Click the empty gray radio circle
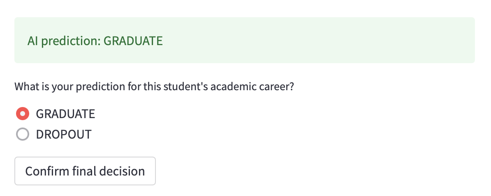The image size is (491, 196). pos(22,134)
